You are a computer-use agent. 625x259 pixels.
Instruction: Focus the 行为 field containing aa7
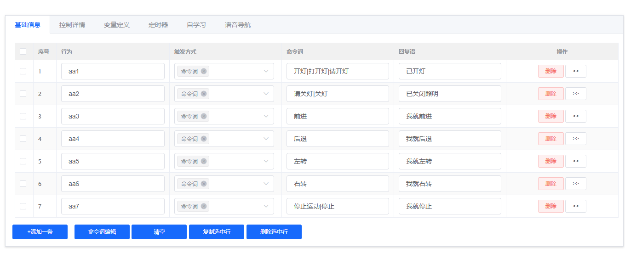tap(113, 206)
